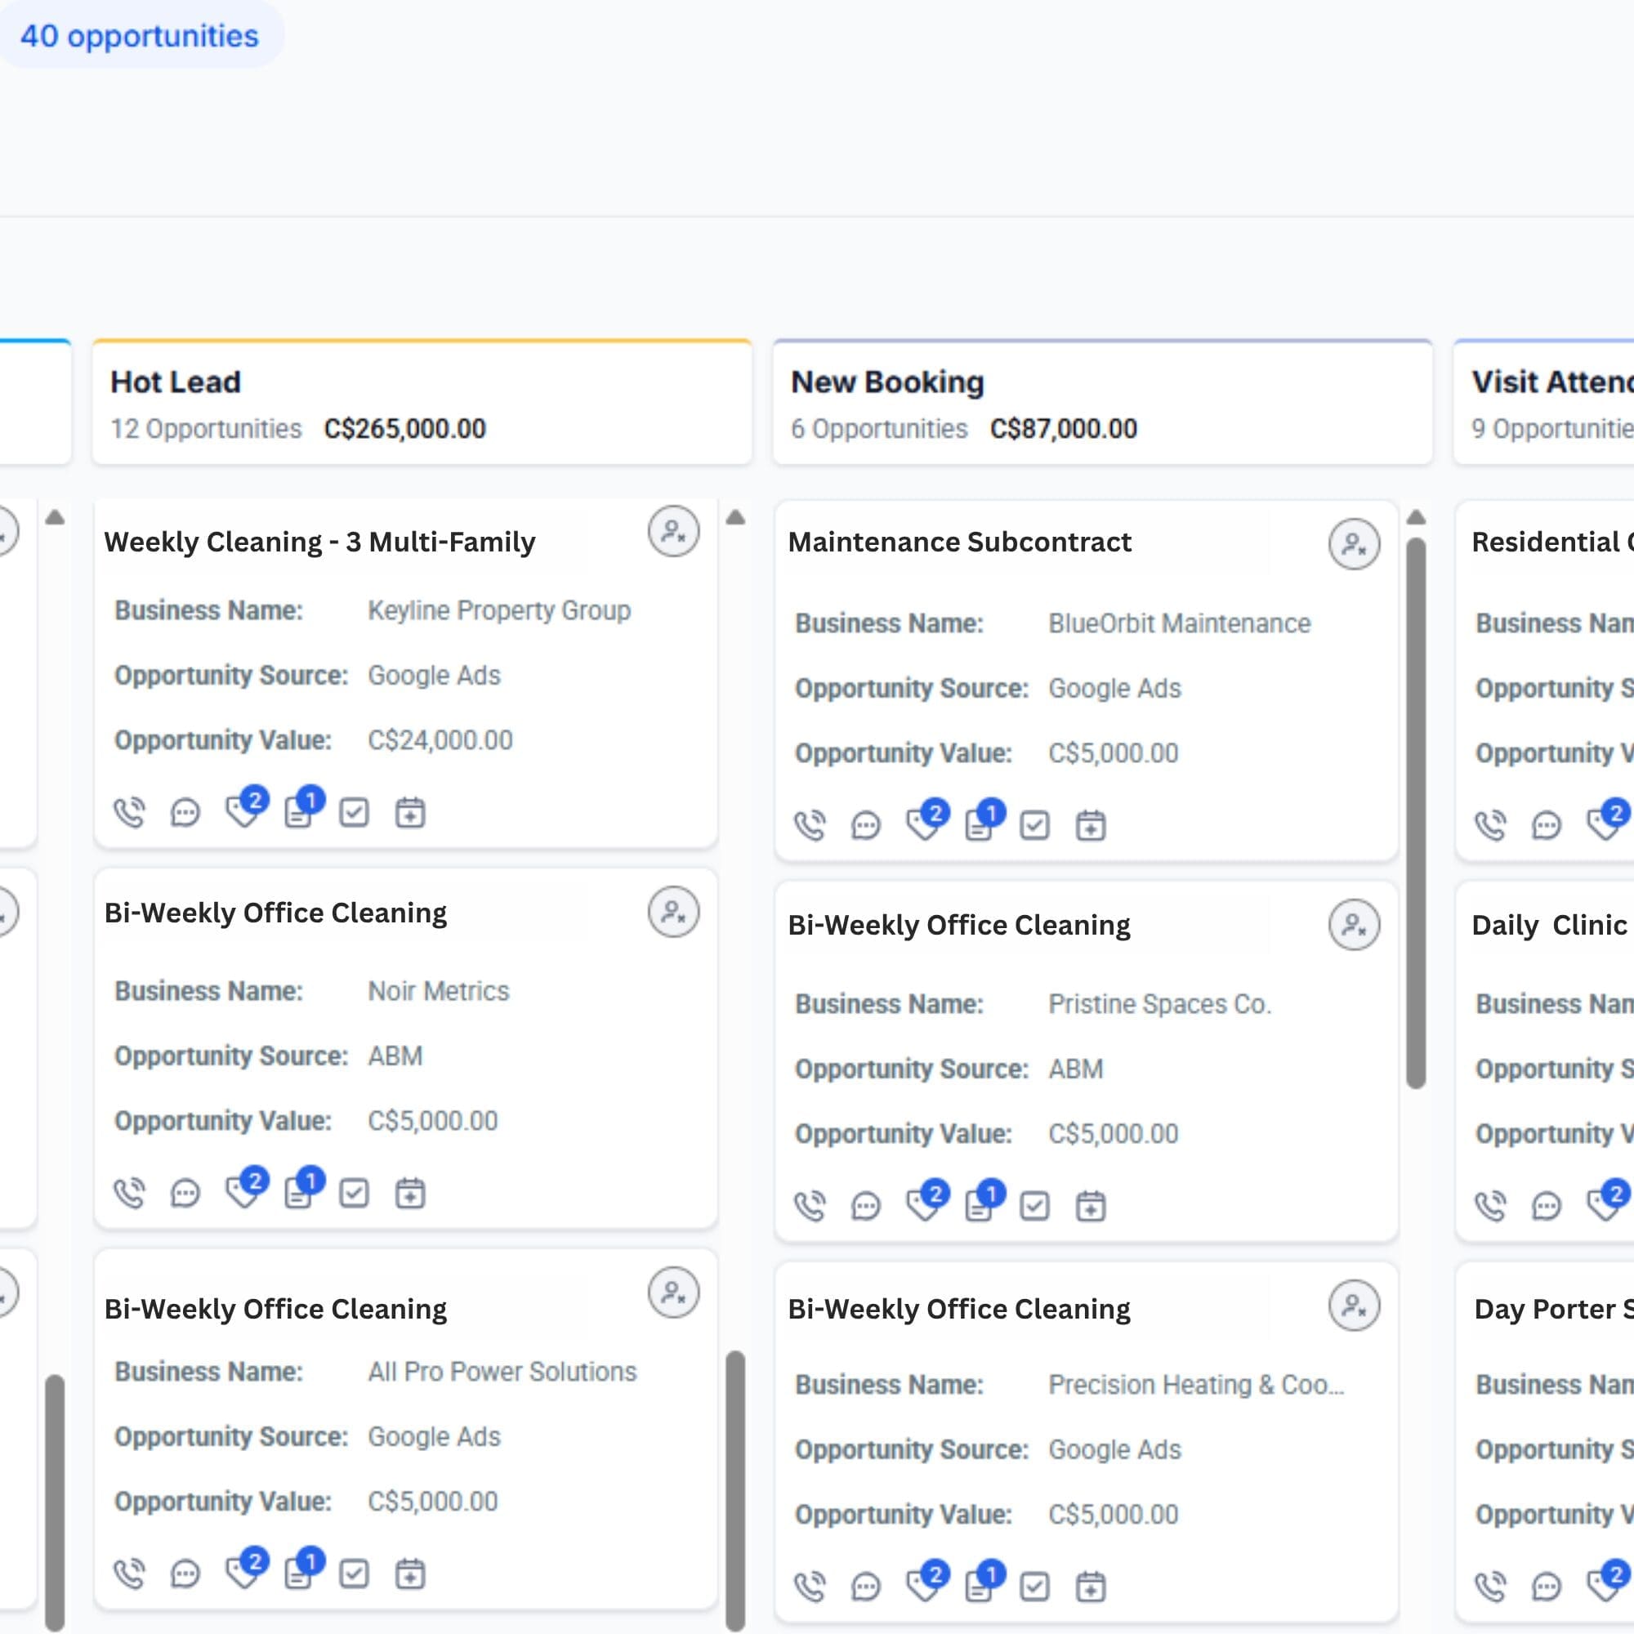Click the New Booking column scroll-up arrow
Screen dimensions: 1634x1634
(x=1417, y=518)
